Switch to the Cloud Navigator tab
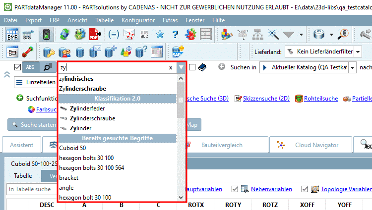 310,145
